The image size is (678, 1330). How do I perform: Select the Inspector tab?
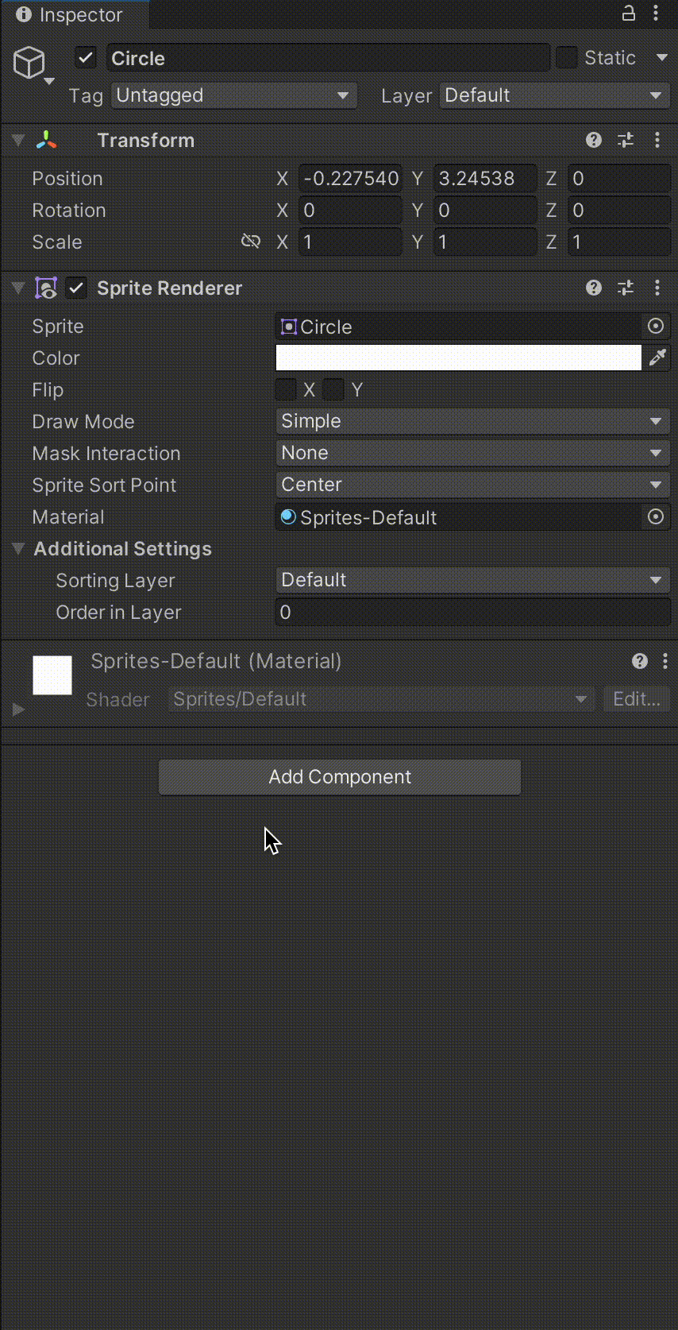pyautogui.click(x=70, y=14)
